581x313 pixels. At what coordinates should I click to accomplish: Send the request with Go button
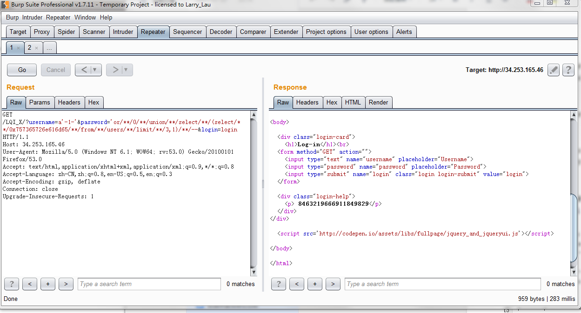[x=22, y=70]
